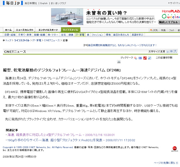
Task: Open the ニュースセレクト tab
Action: pyautogui.click(x=25, y=30)
